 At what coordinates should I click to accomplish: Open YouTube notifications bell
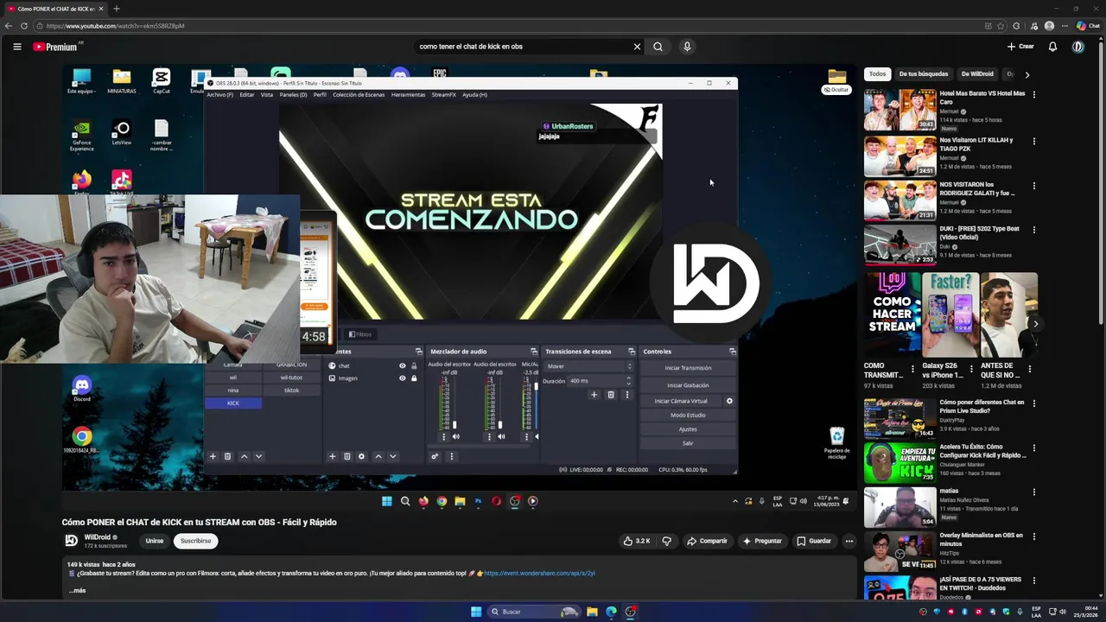tap(1052, 47)
